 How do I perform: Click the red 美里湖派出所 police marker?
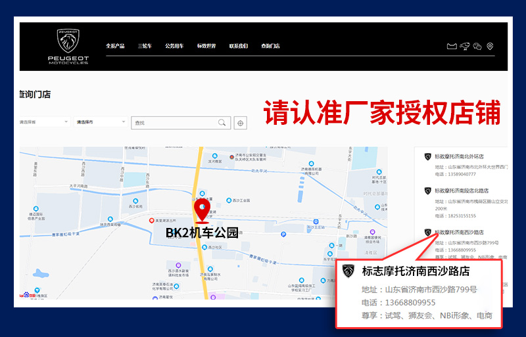152,220
